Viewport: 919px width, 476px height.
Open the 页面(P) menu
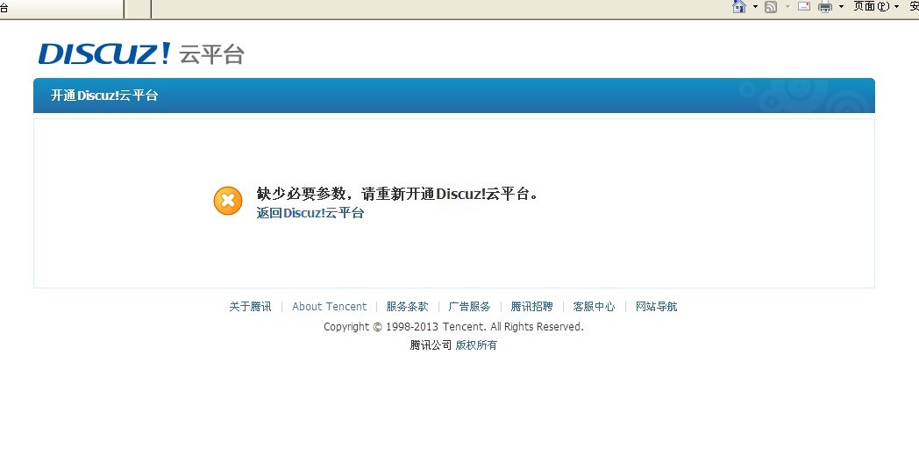876,6
